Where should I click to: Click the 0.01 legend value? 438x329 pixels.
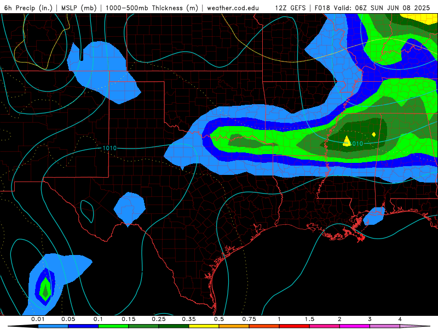pyautogui.click(x=38, y=319)
